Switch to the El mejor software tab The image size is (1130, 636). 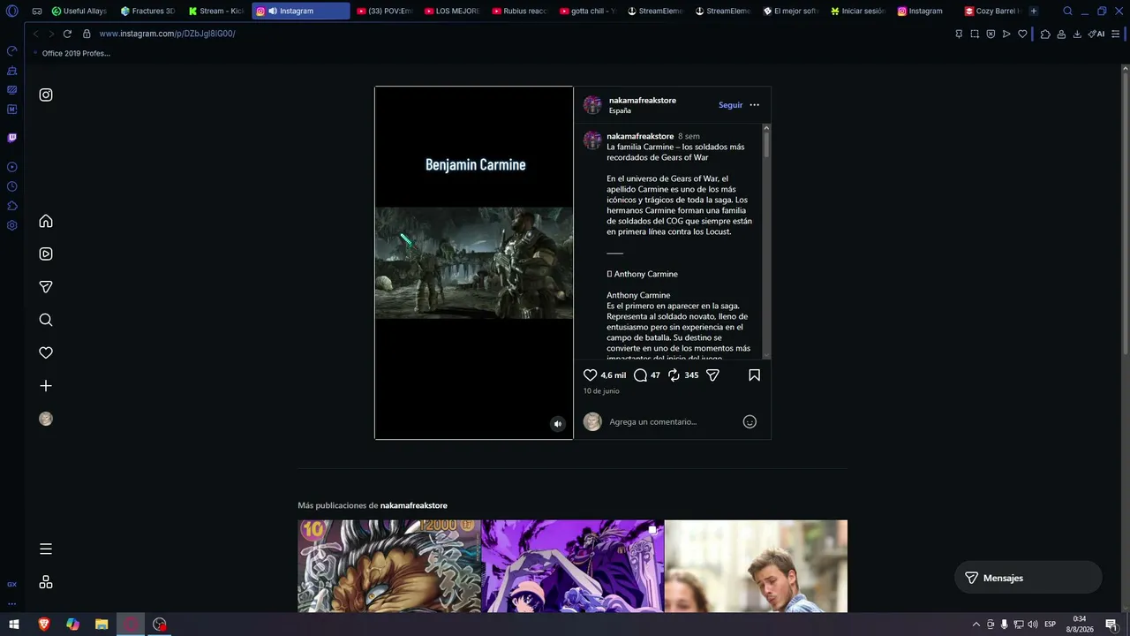[x=790, y=11]
